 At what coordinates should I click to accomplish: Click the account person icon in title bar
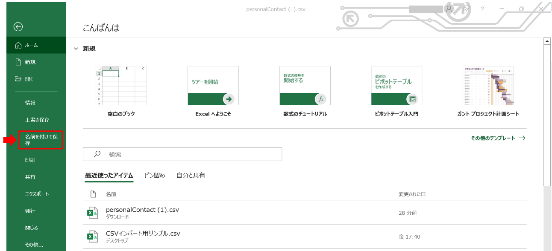tap(449, 9)
